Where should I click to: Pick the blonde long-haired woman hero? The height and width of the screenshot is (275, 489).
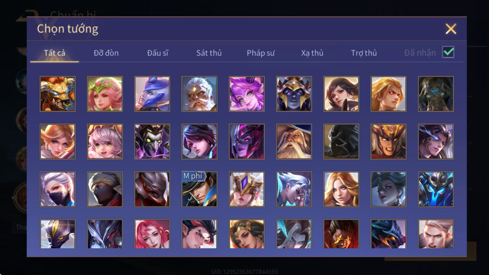point(341,189)
